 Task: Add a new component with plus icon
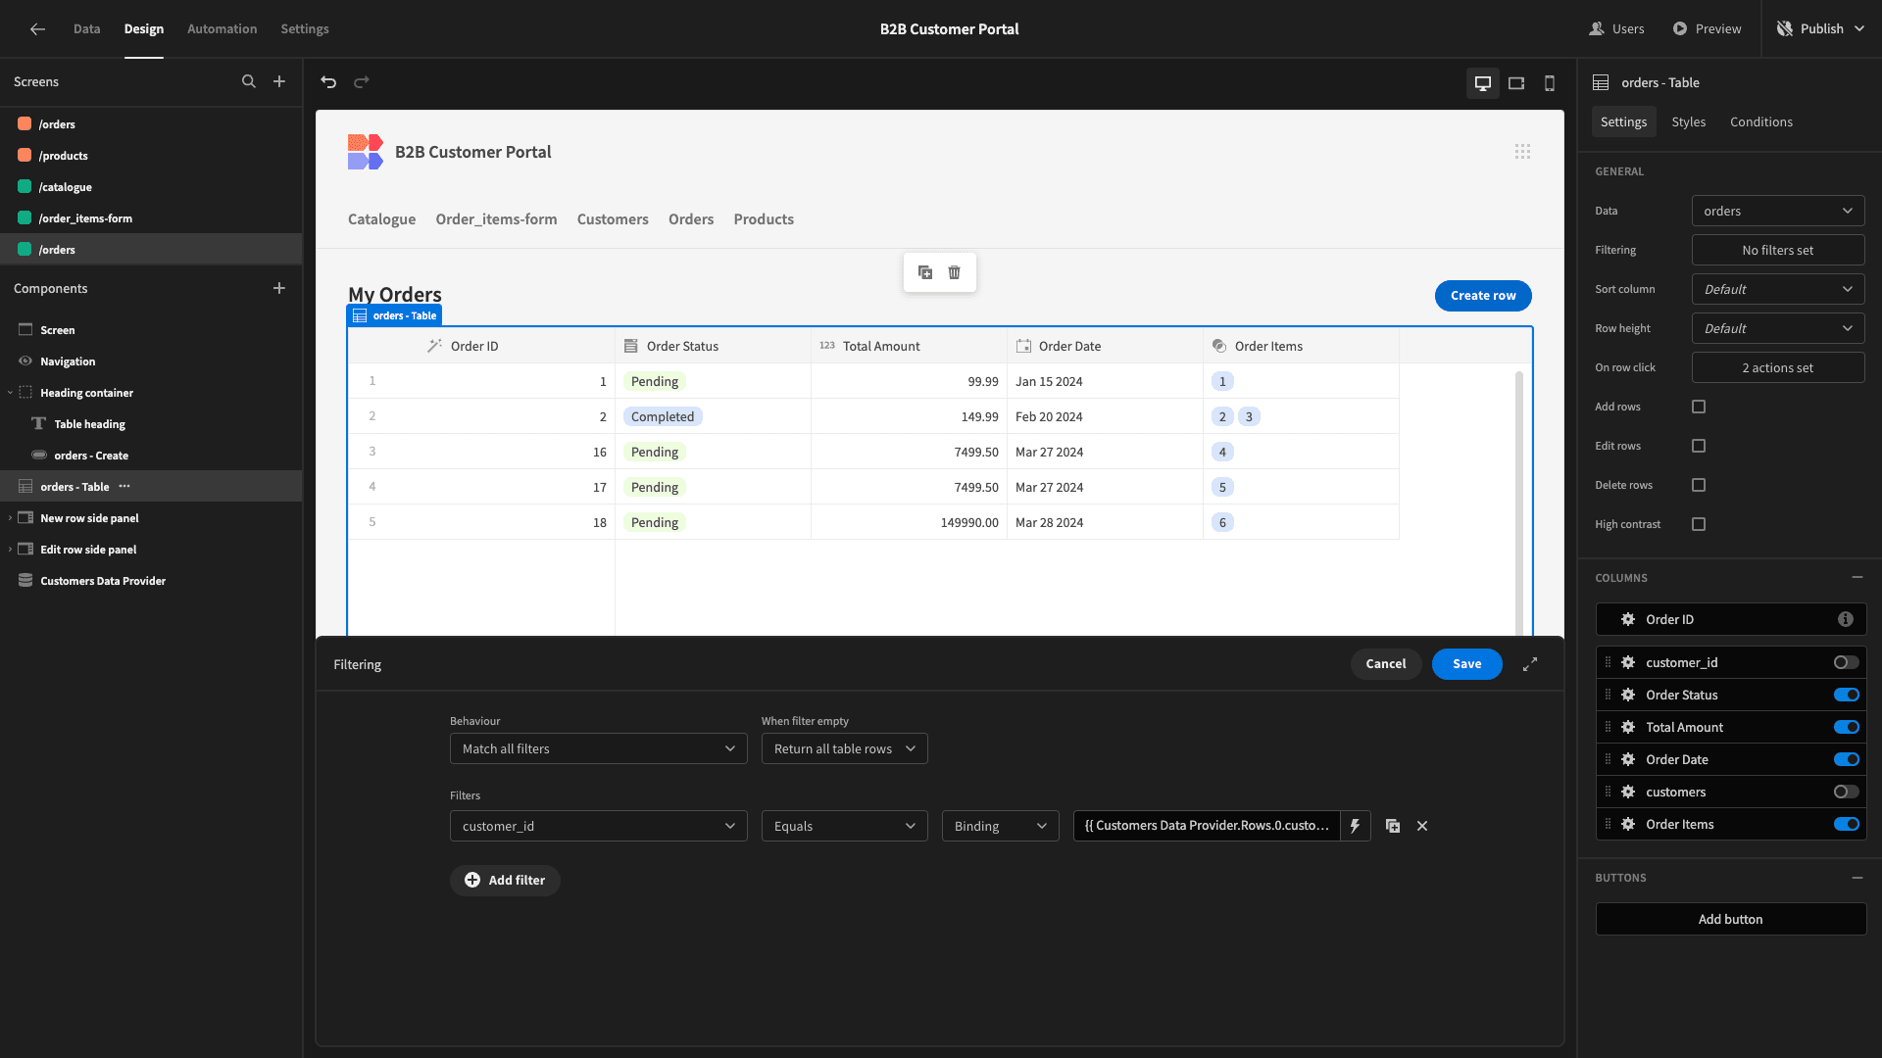coord(279,289)
